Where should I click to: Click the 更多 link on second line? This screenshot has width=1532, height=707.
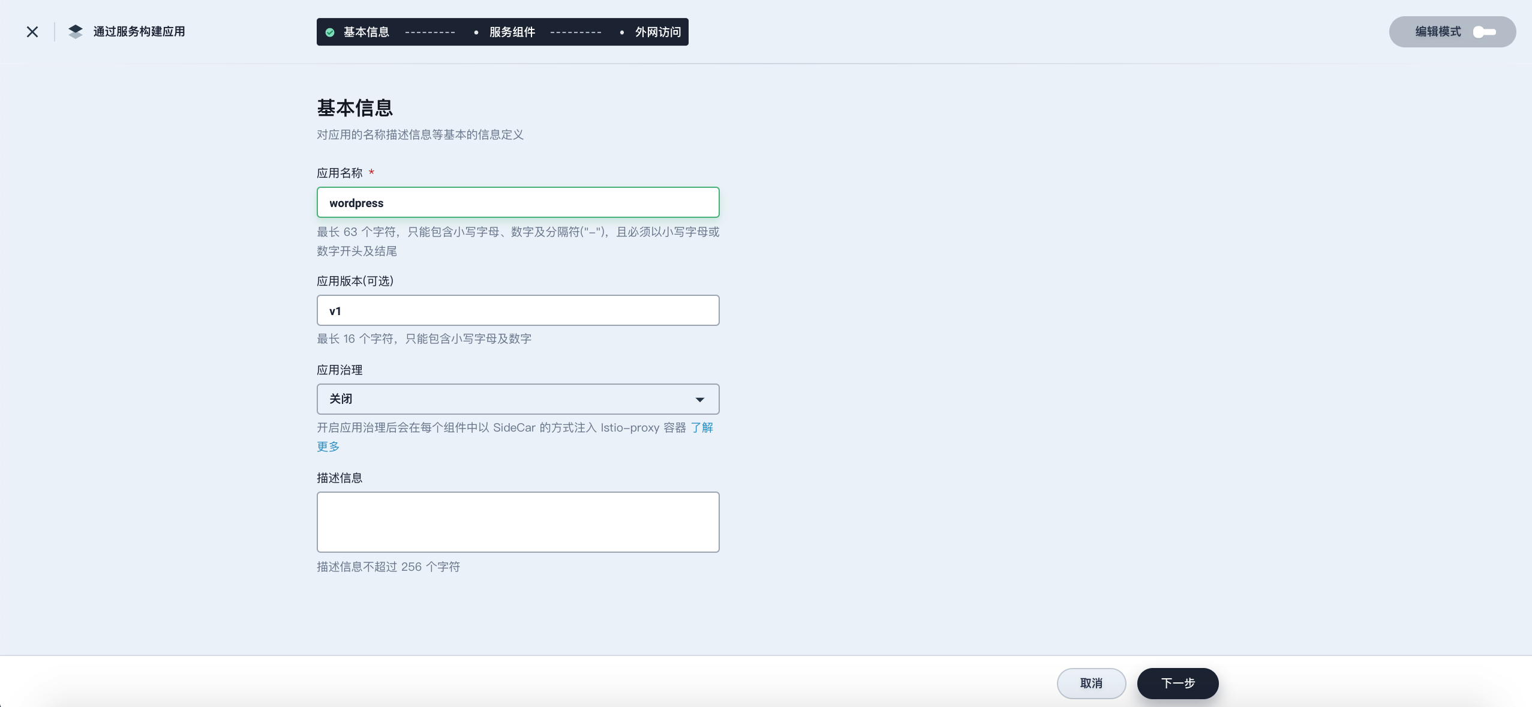point(328,447)
